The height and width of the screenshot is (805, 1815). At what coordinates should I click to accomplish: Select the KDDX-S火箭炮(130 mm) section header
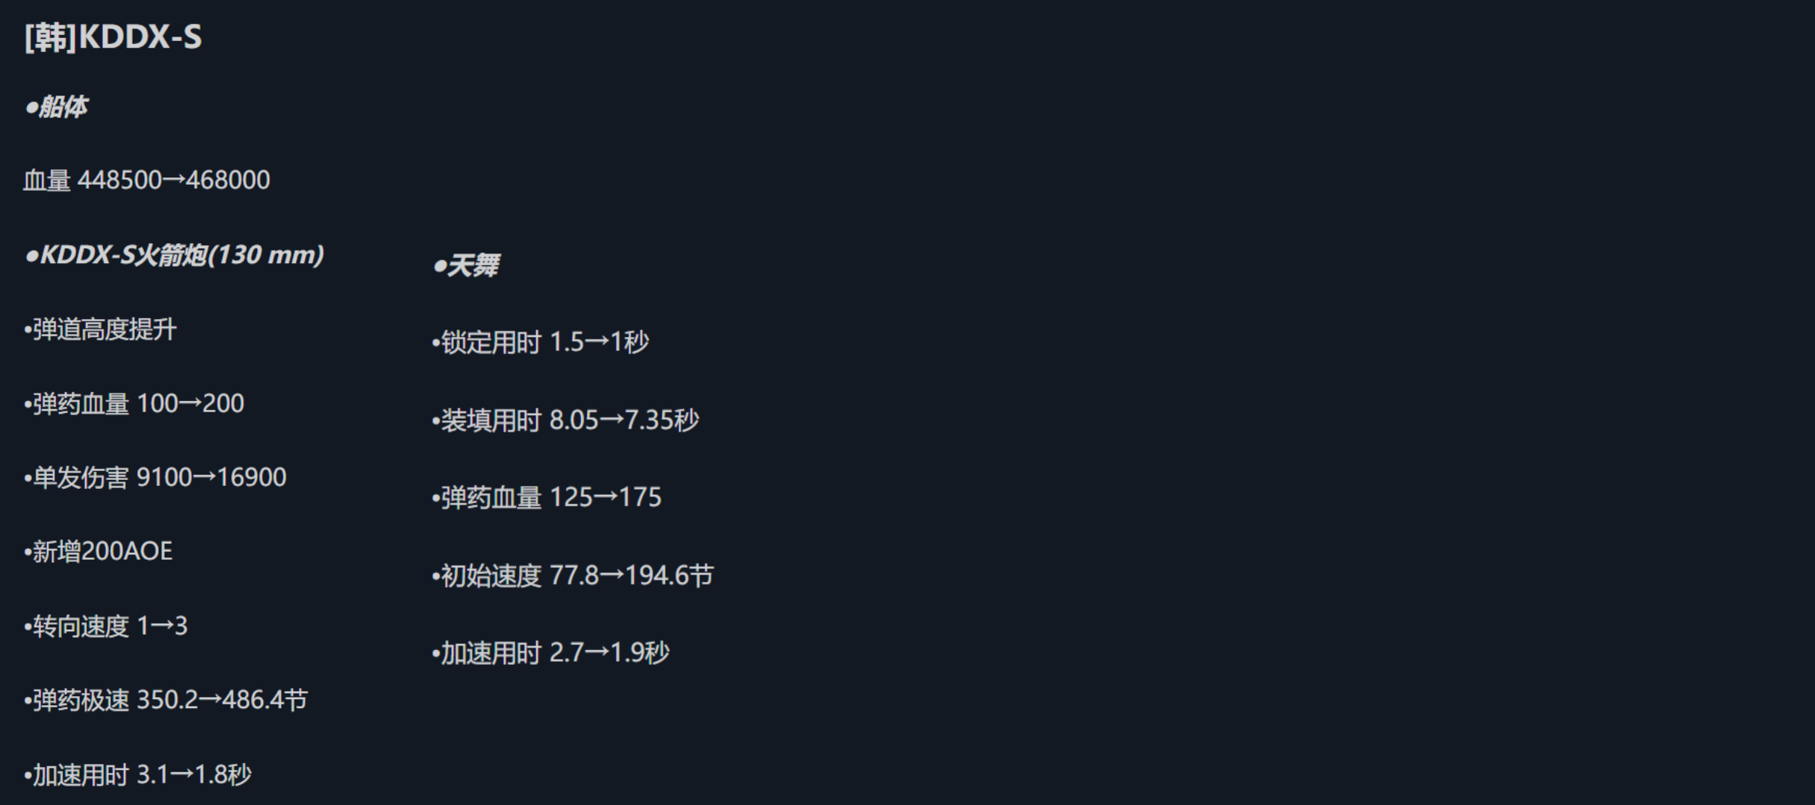[x=174, y=255]
